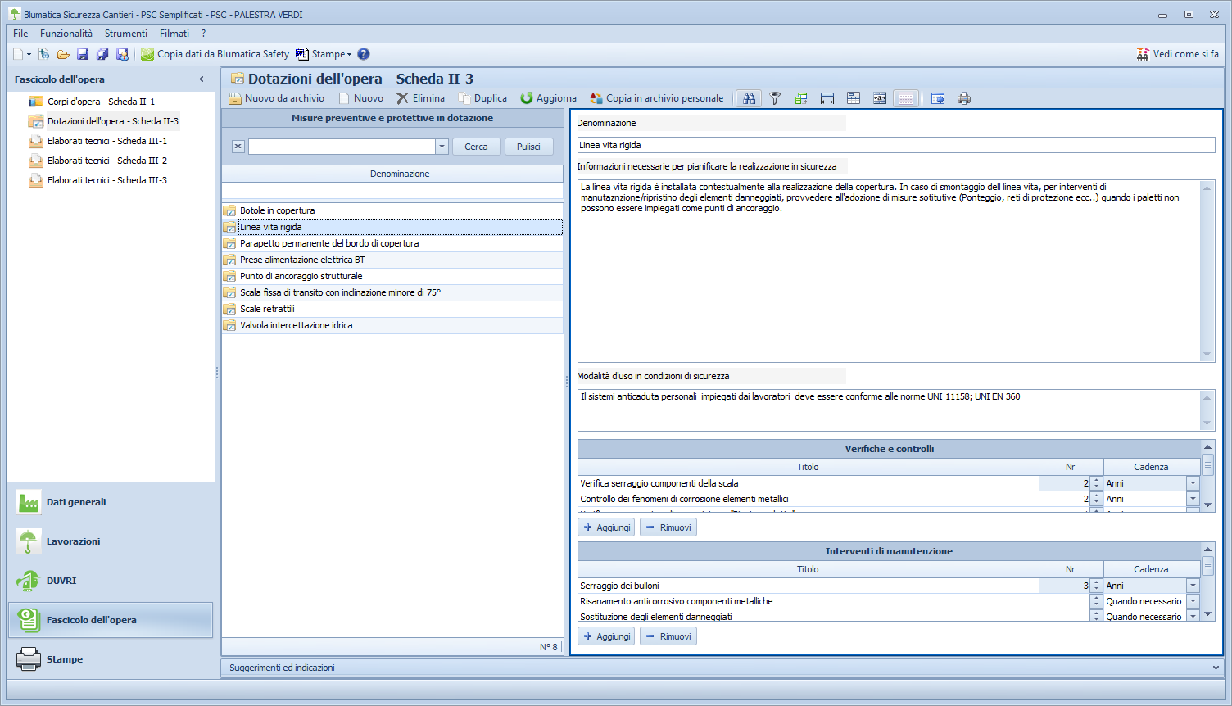Click the blue help question mark icon
This screenshot has height=706, width=1232.
point(364,54)
